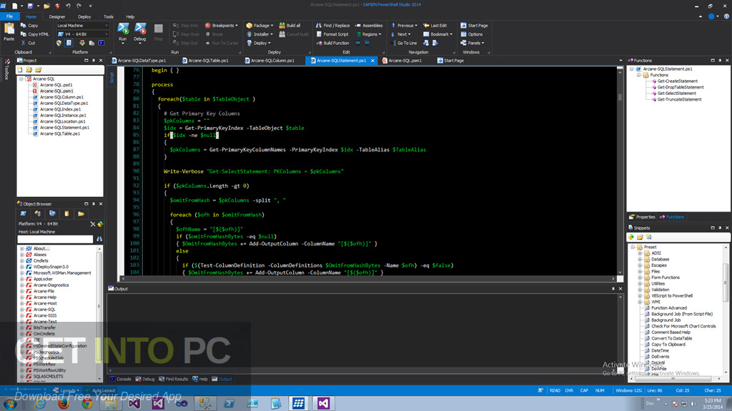Open the Find Results tab
Screen dimensions: 732x411
click(x=173, y=379)
